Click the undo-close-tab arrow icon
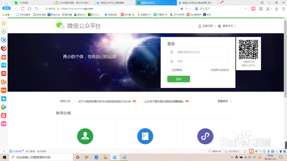The height and width of the screenshot is (161, 287). click(36, 9)
